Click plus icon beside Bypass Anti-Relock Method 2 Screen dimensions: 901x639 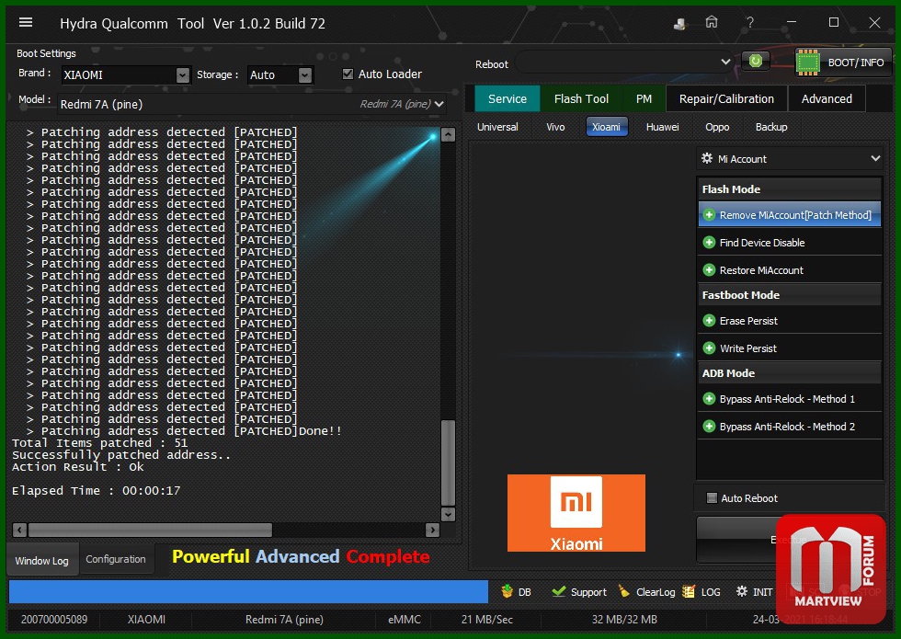709,427
